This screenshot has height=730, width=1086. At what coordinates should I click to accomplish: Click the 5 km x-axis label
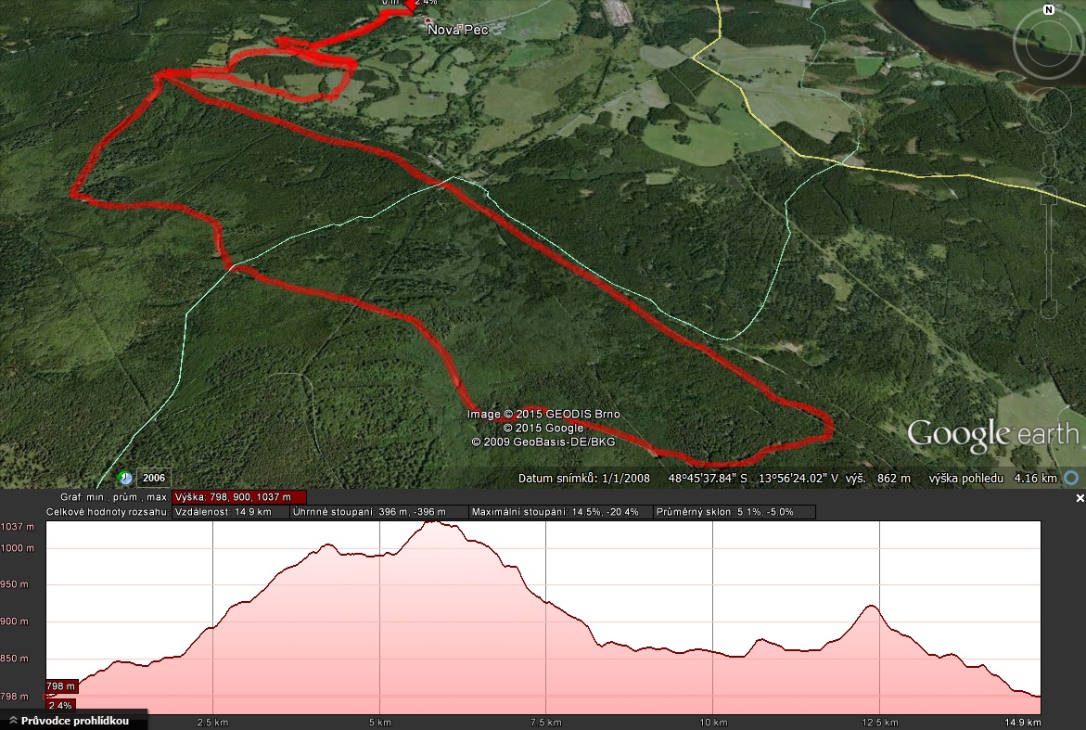pyautogui.click(x=379, y=723)
